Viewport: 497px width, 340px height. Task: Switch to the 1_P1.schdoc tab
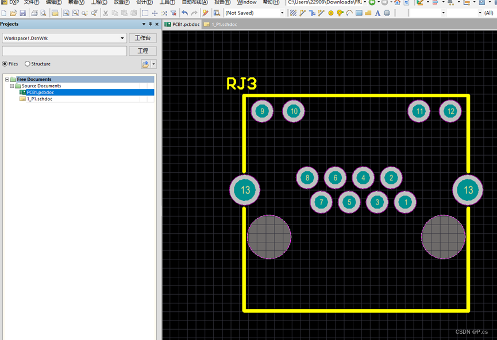221,24
